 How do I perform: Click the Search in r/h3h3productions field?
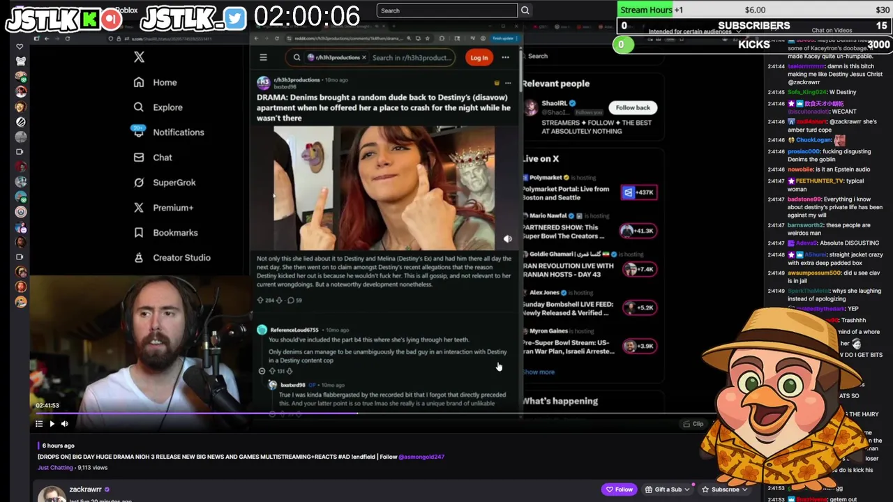[x=412, y=57]
